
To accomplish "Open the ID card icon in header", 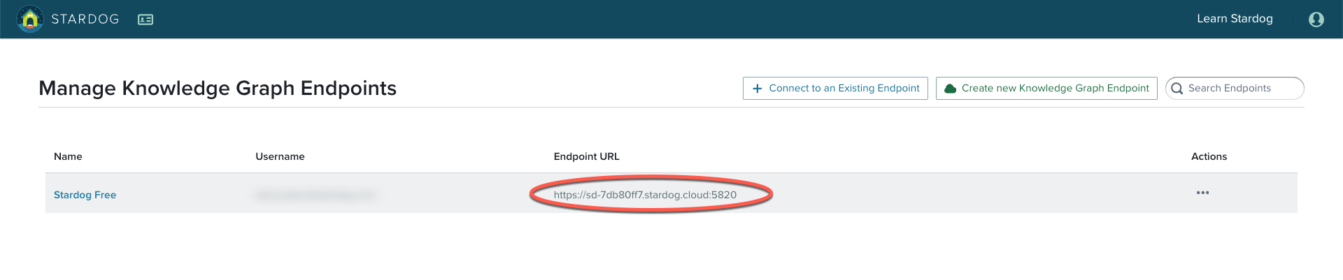I will pyautogui.click(x=145, y=20).
